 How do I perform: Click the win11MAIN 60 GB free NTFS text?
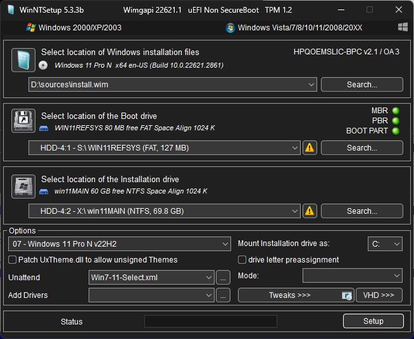pos(130,191)
